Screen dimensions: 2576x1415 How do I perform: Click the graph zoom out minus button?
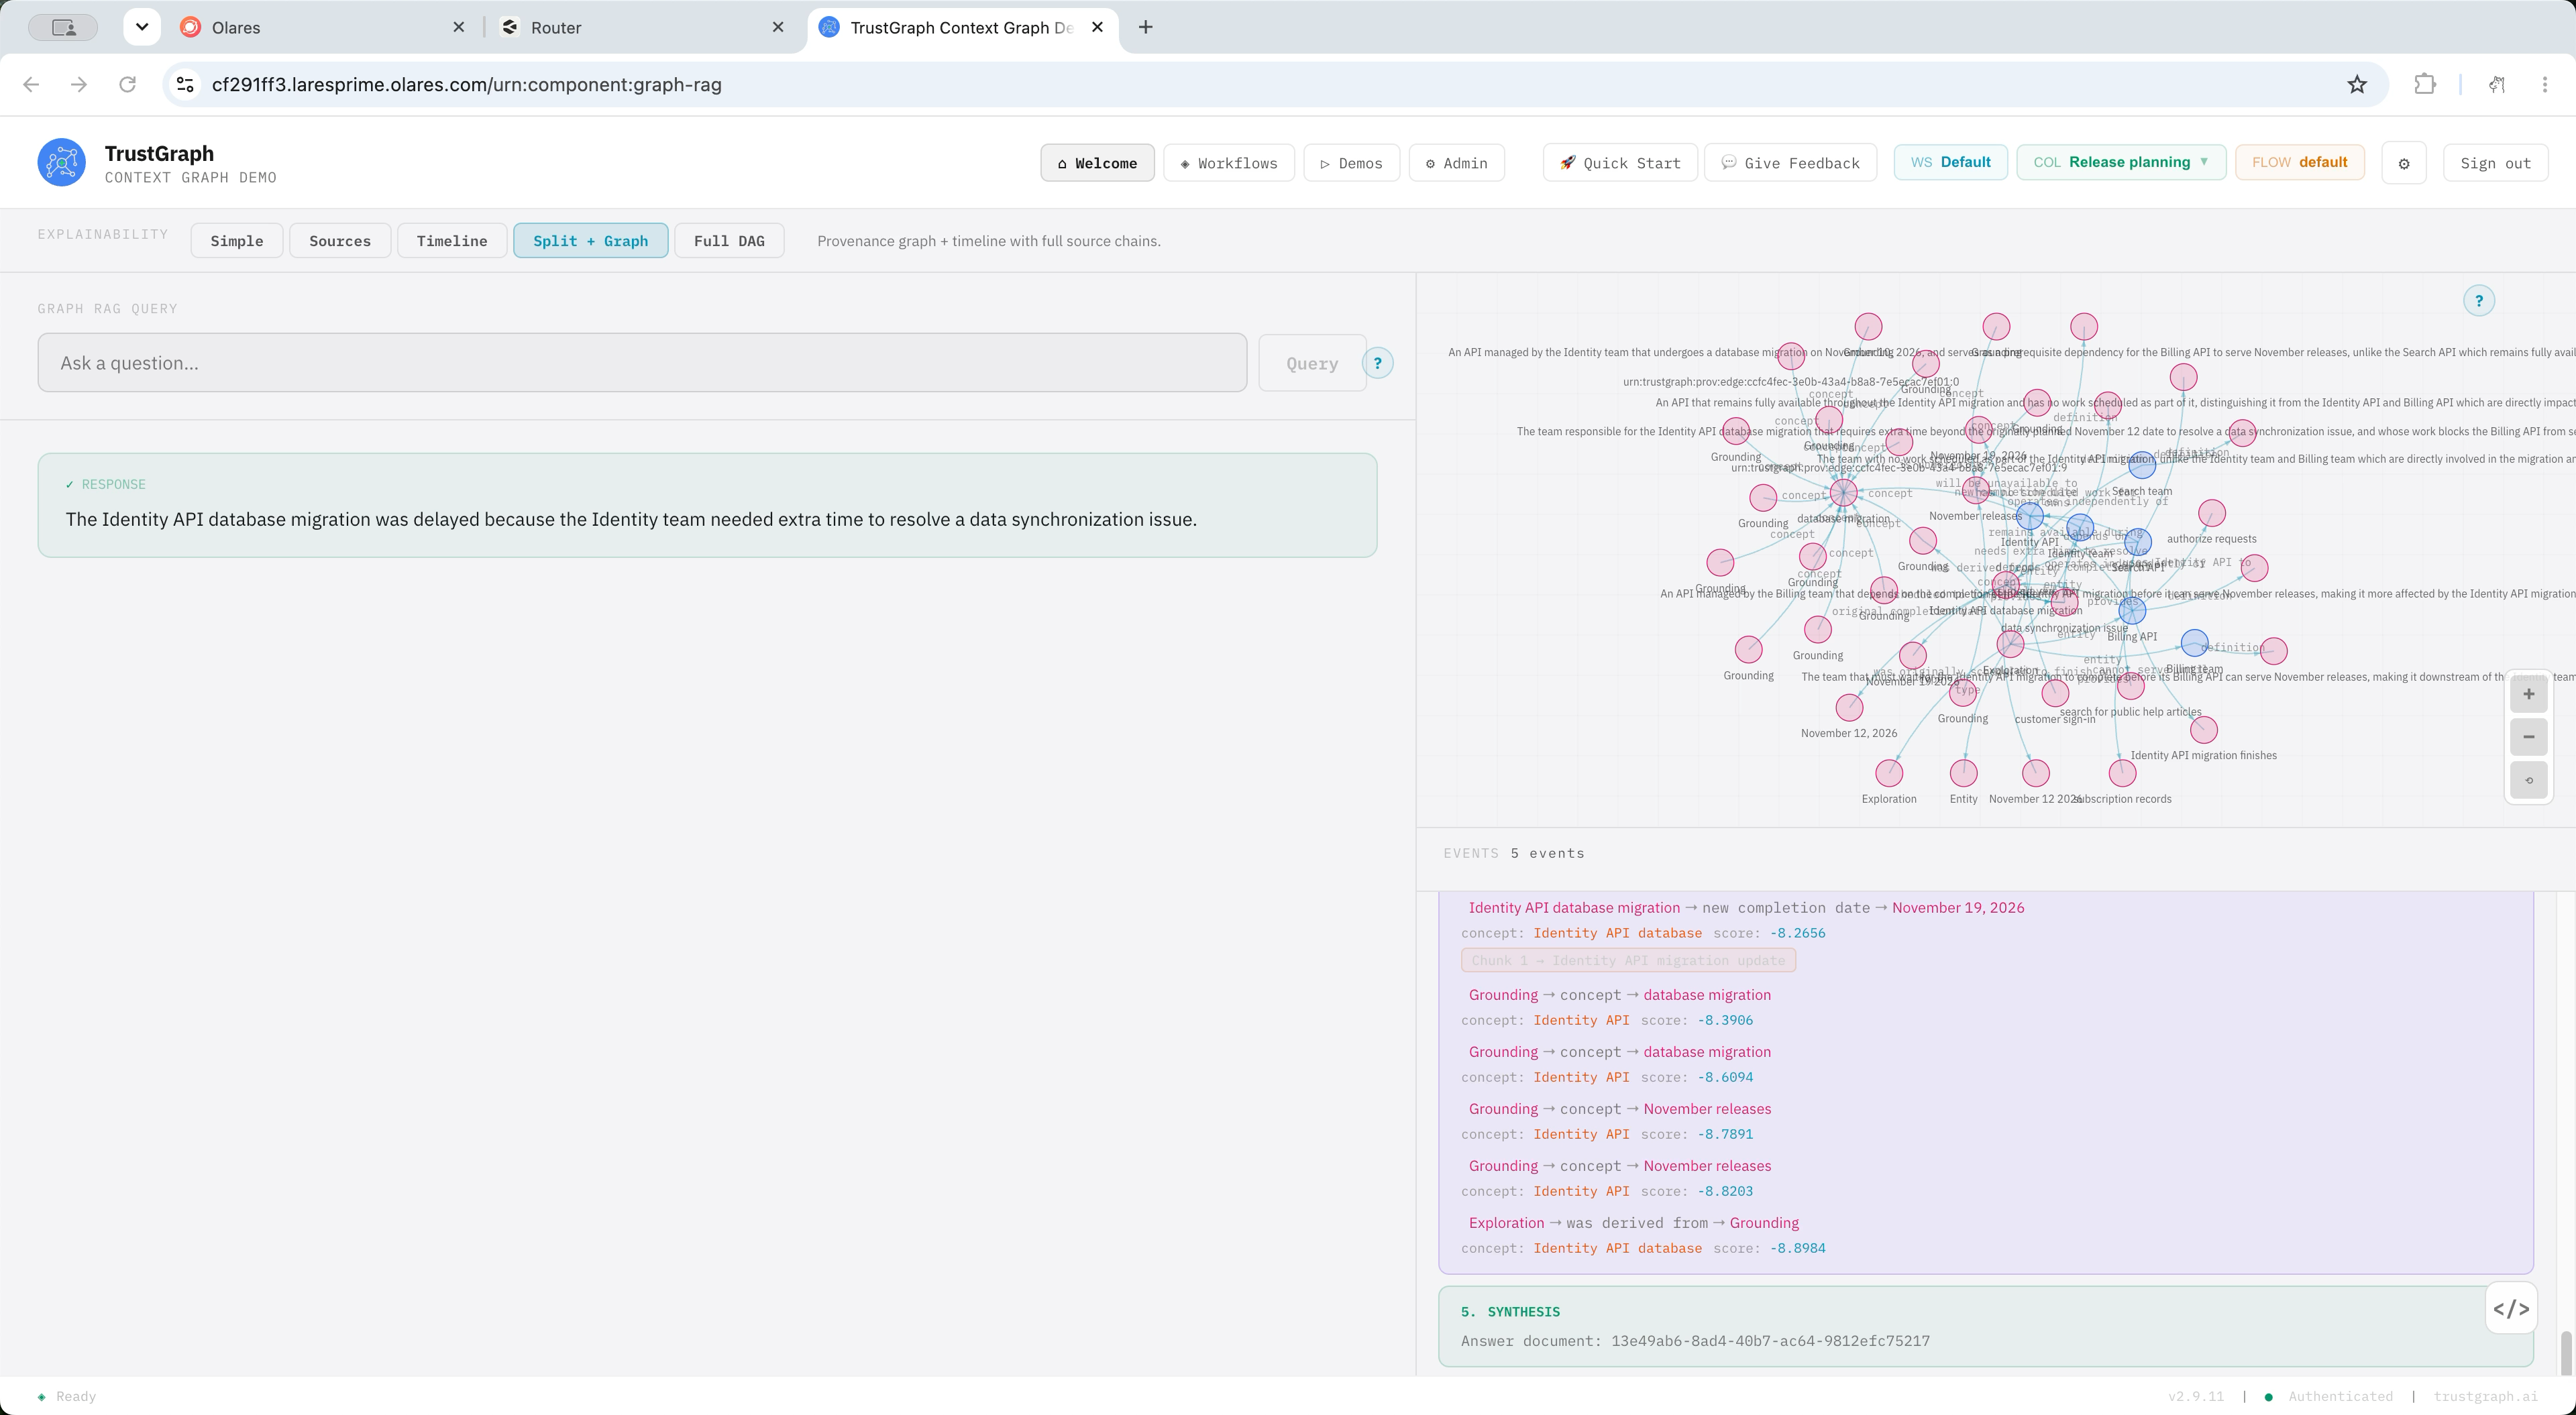[2529, 737]
